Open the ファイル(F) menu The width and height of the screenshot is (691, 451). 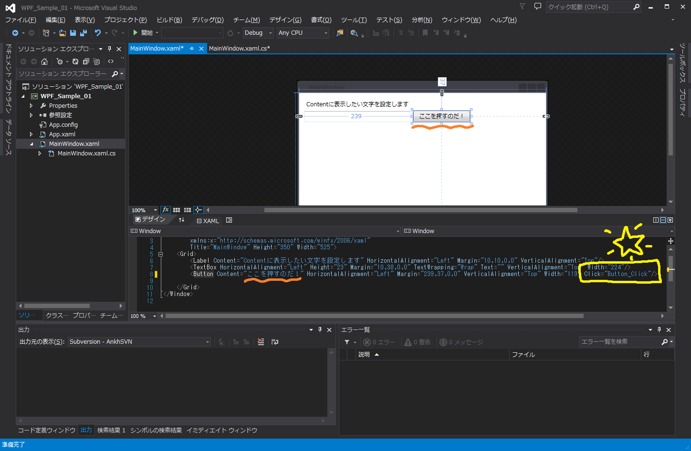tap(21, 20)
